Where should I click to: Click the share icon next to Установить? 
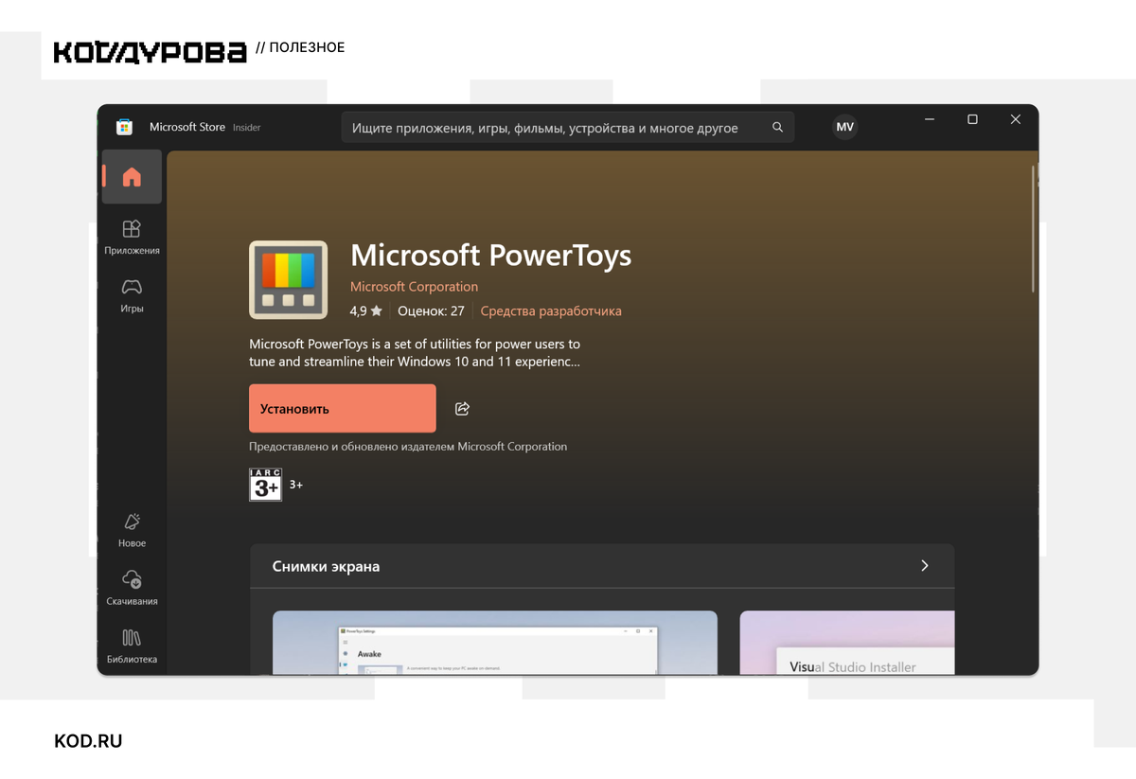click(462, 409)
